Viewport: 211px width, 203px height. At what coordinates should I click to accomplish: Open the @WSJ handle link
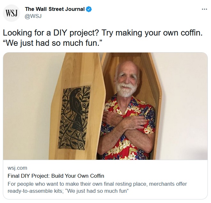click(x=34, y=16)
